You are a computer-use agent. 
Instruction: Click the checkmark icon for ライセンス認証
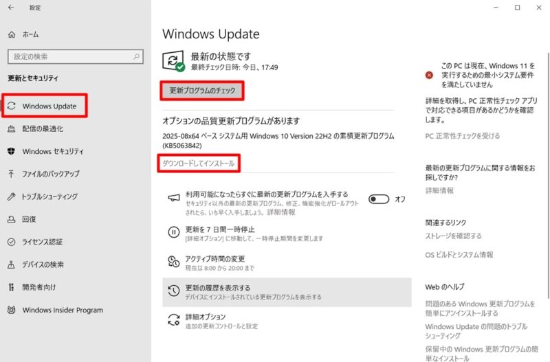[12, 242]
